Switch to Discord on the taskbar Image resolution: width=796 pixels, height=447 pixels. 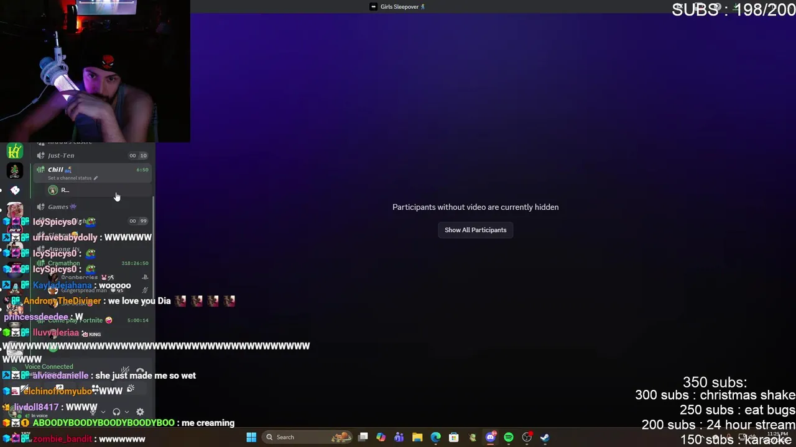point(491,437)
